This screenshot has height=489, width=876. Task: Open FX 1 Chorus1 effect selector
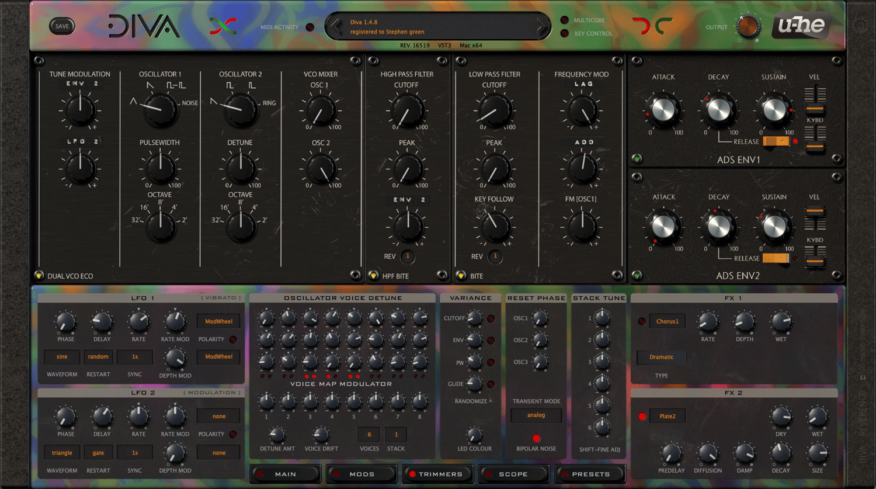click(667, 321)
